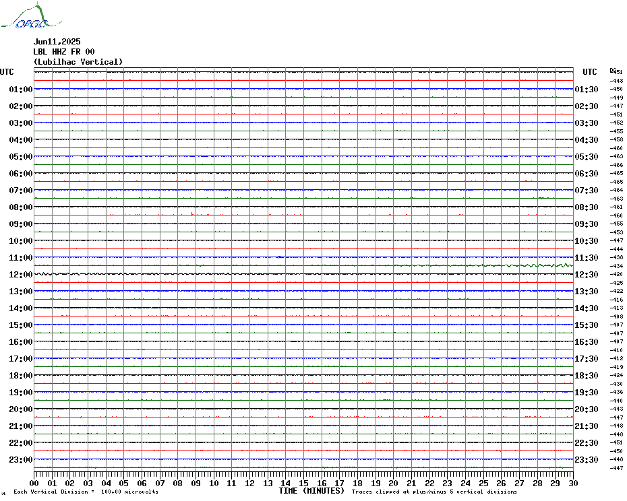Click the 20:00 time label
The width and height of the screenshot is (627, 501).
21,409
